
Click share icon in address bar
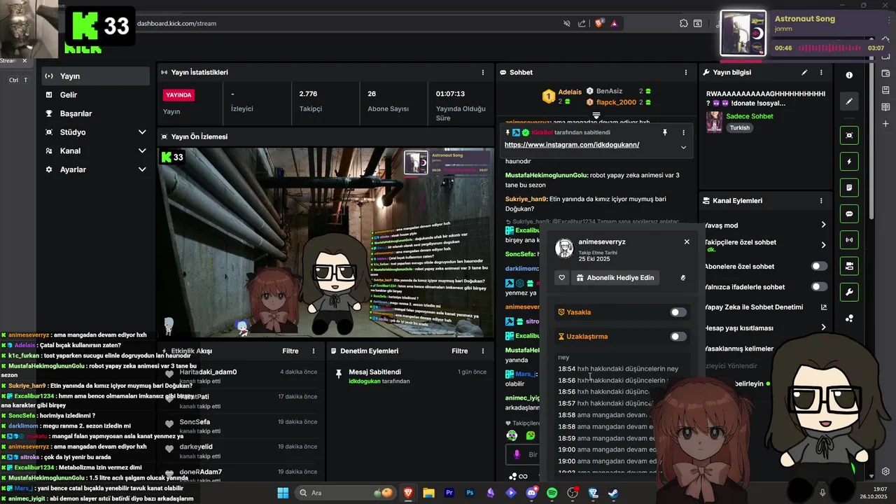(x=582, y=23)
